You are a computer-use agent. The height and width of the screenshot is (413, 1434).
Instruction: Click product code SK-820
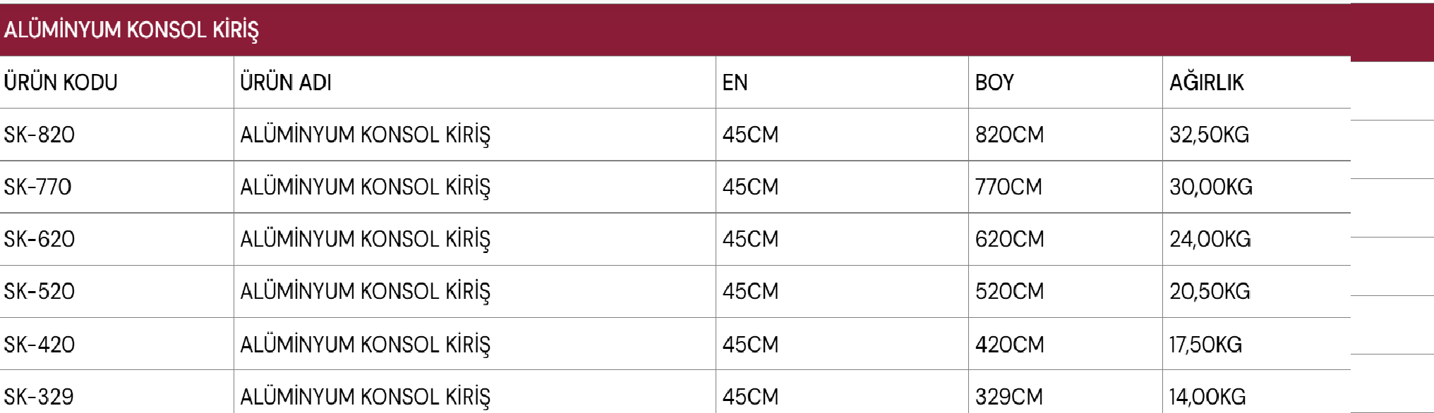[40, 135]
